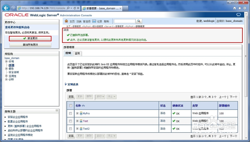Expand the 互用性 tree node

click(6, 76)
